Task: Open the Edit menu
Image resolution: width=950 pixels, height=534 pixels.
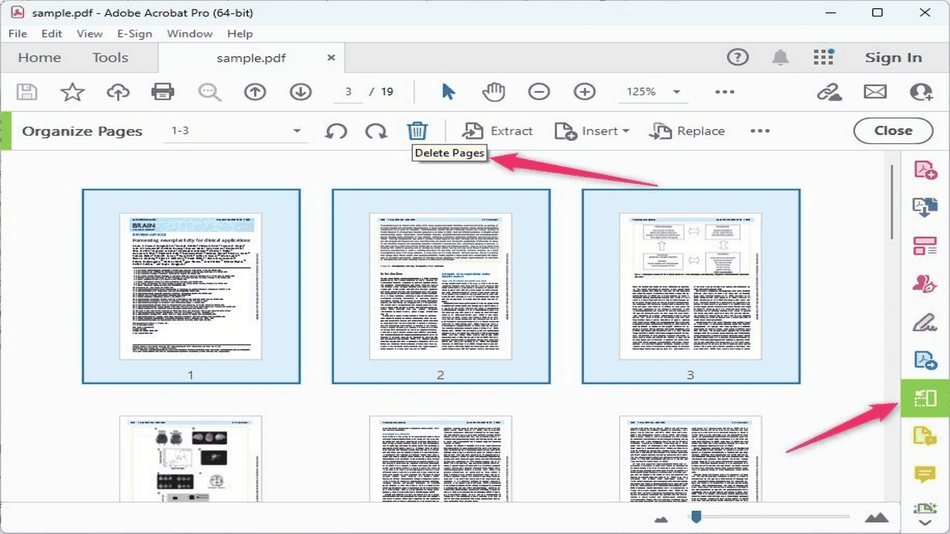Action: click(51, 33)
